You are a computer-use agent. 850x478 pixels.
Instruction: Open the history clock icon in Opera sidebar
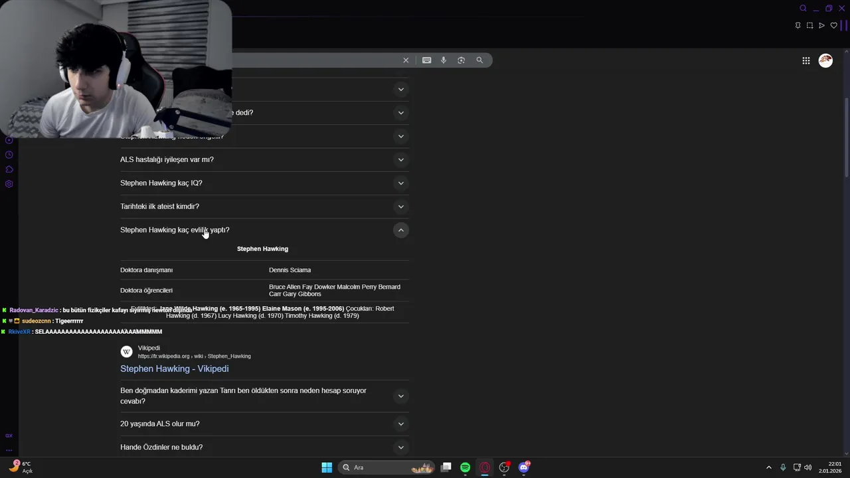coord(9,155)
